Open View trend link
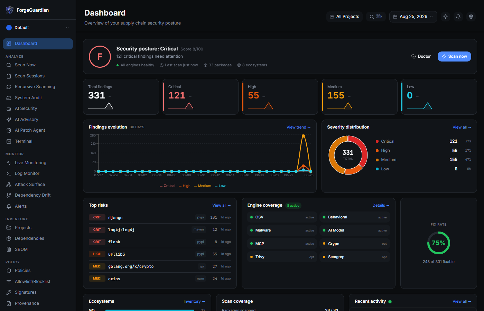The image size is (484, 311). [298, 127]
